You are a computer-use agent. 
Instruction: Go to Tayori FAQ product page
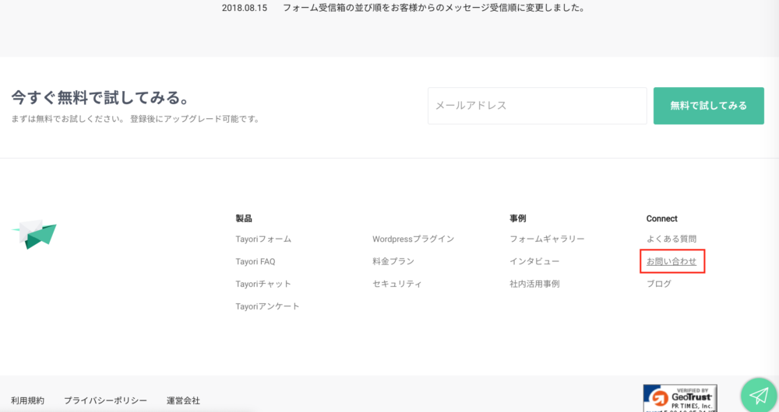coord(255,261)
